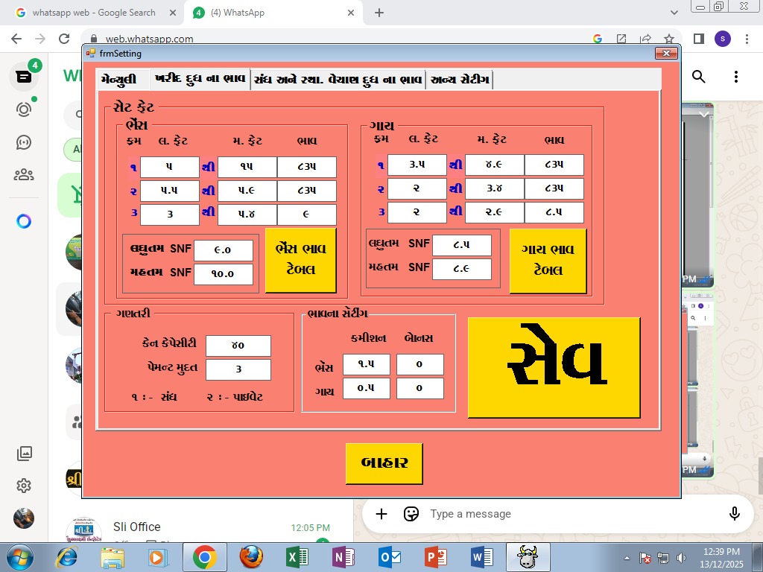Screen dimensions: 763x572
Task: Click the બાહાર exit button
Action: 384,463
